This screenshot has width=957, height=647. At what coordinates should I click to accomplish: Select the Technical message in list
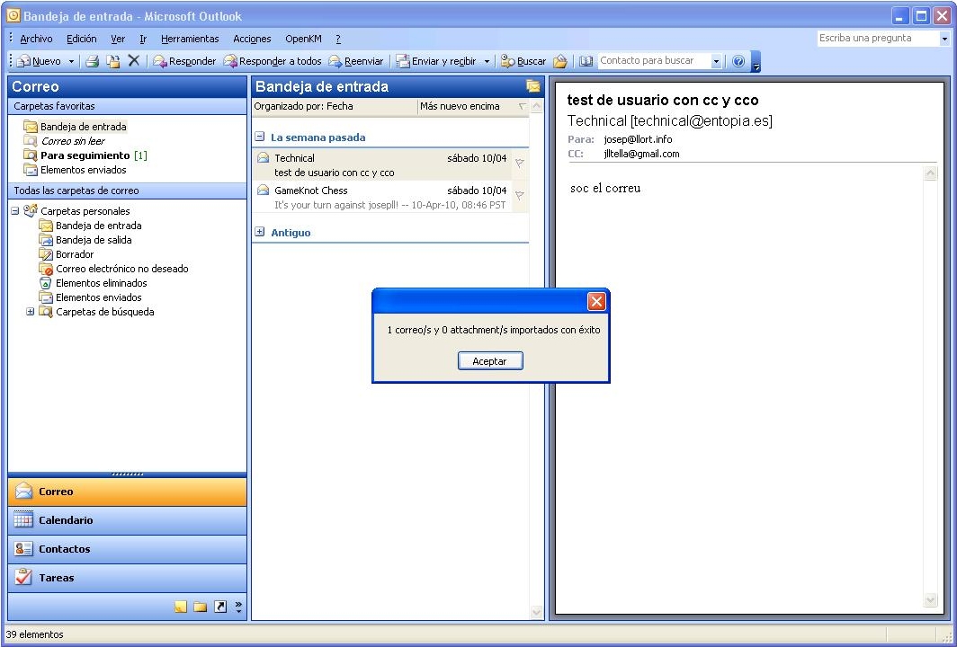pyautogui.click(x=390, y=164)
